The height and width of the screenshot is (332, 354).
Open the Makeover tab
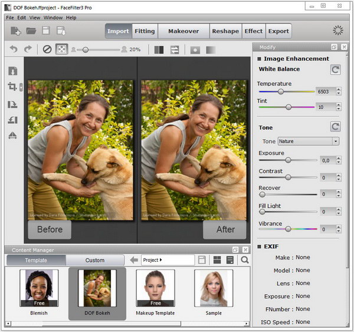183,31
